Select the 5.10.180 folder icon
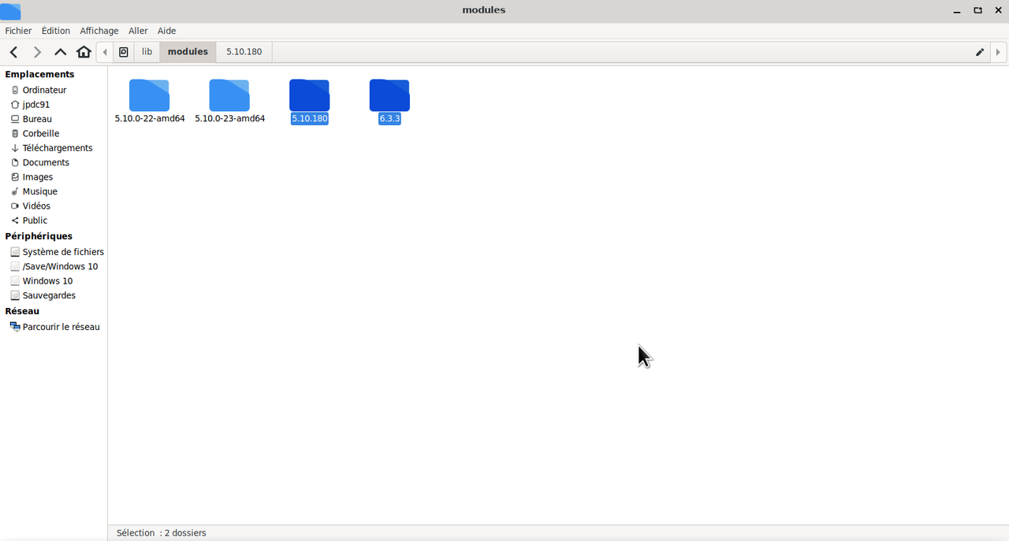Image resolution: width=1009 pixels, height=541 pixels. tap(309, 95)
